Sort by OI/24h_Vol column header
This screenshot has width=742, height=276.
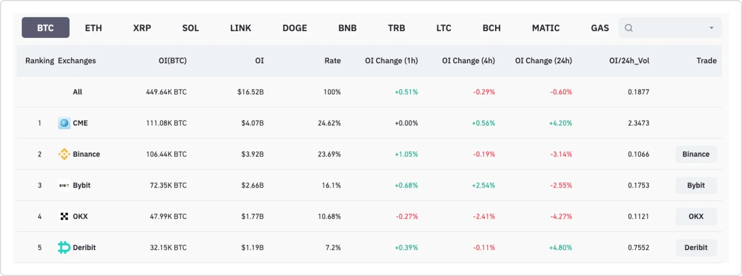pos(629,60)
